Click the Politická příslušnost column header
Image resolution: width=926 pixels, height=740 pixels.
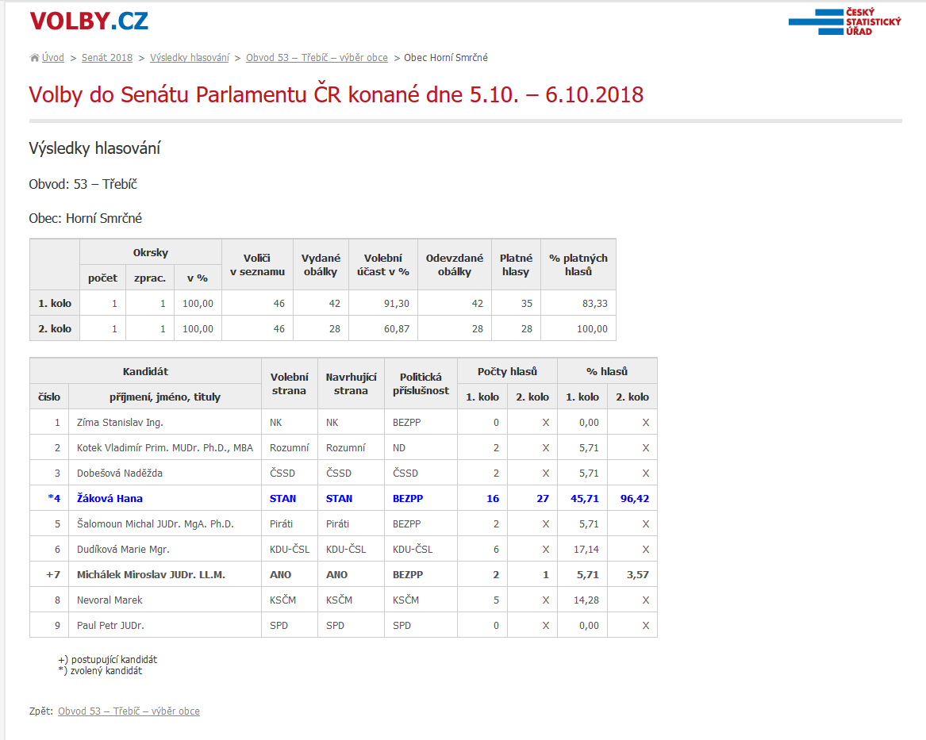click(421, 384)
